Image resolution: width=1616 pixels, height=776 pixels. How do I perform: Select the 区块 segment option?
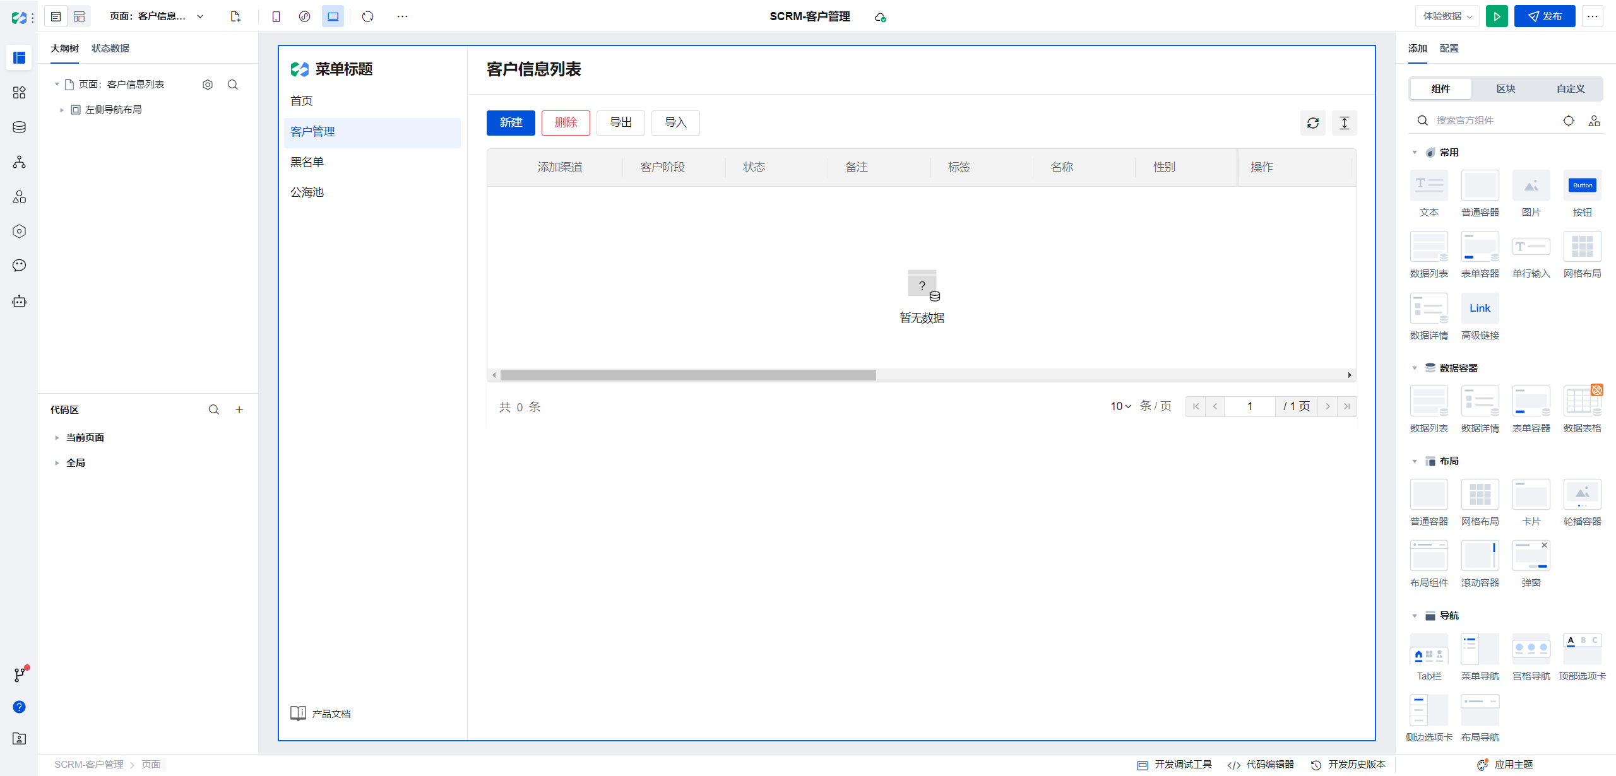coord(1506,89)
